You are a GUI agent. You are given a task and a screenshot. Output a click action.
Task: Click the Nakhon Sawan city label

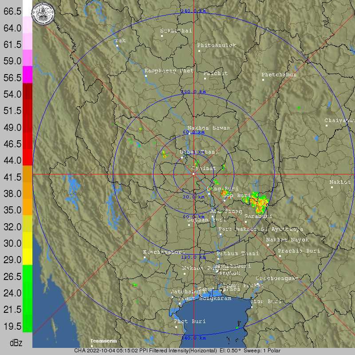click(209, 128)
